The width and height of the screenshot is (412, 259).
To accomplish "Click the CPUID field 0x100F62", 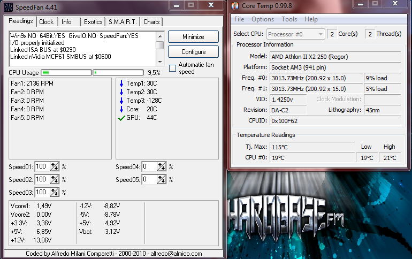I will click(x=335, y=121).
